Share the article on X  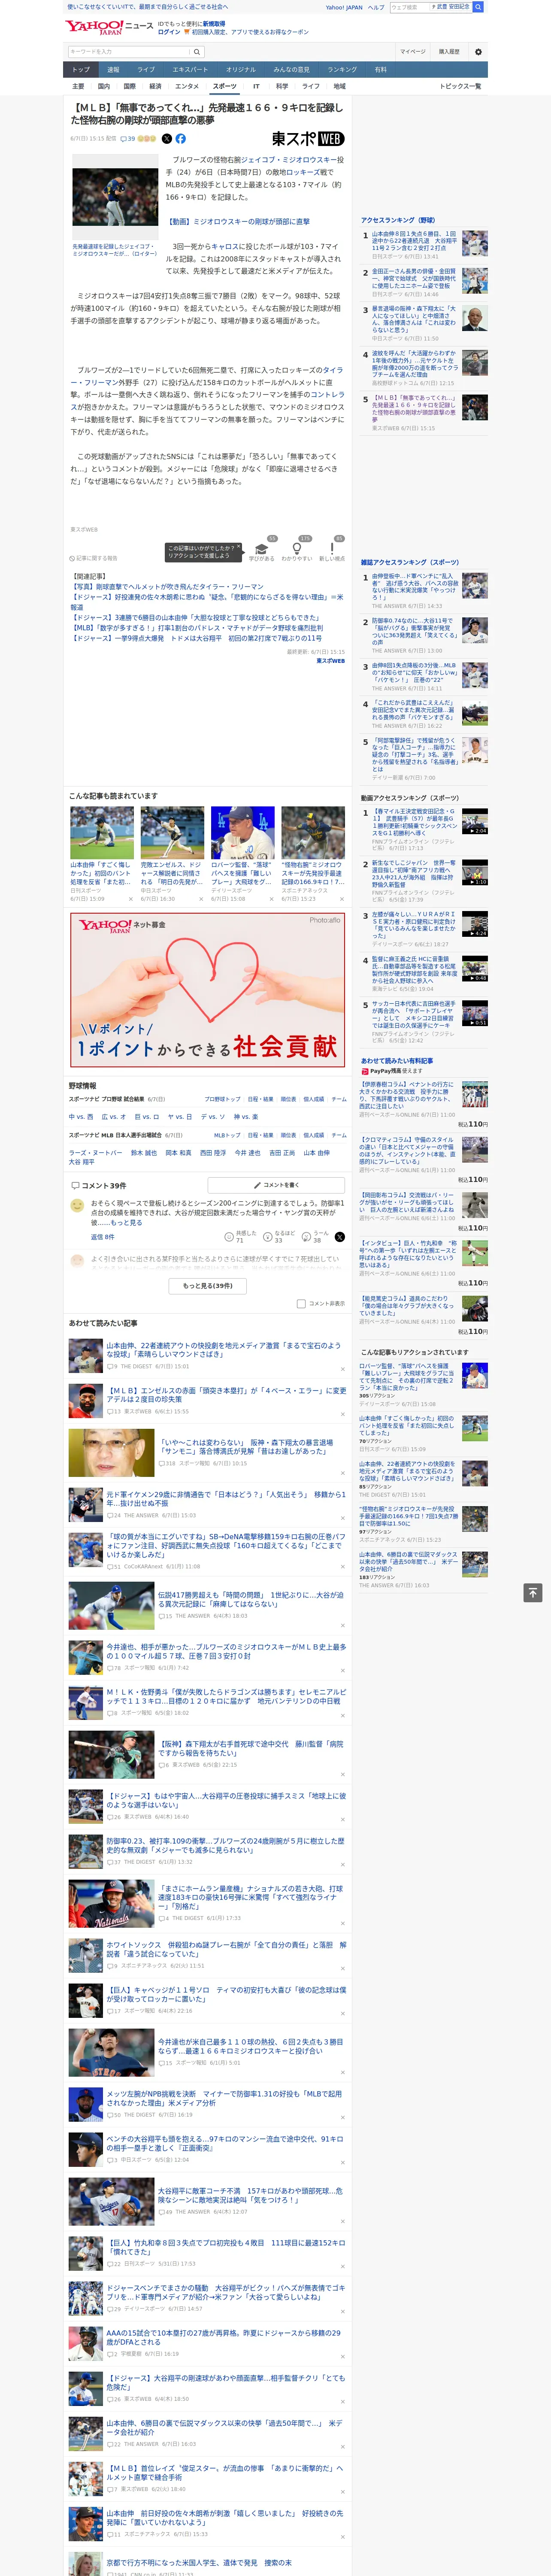pos(167,139)
